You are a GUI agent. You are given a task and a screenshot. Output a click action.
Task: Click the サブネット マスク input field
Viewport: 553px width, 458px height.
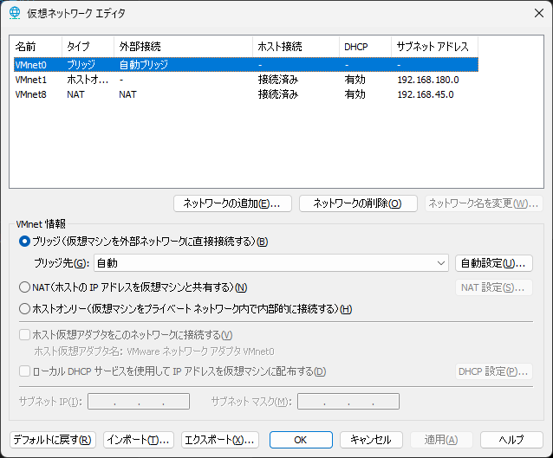click(348, 401)
